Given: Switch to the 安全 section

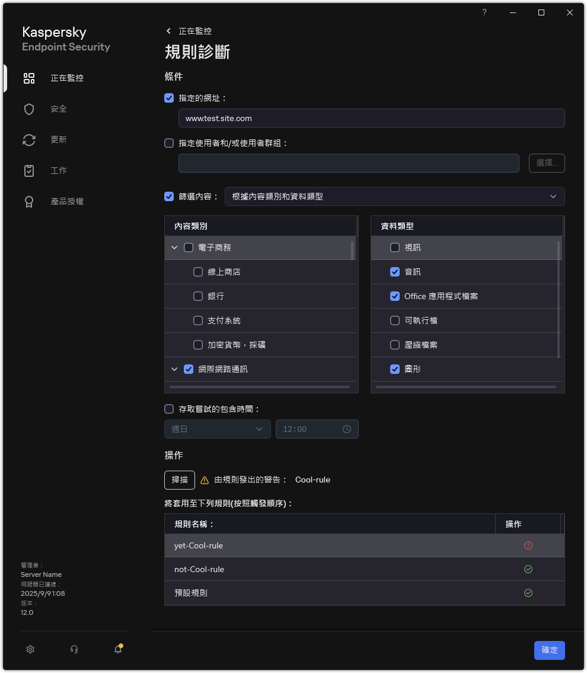Looking at the screenshot, I should pyautogui.click(x=29, y=109).
